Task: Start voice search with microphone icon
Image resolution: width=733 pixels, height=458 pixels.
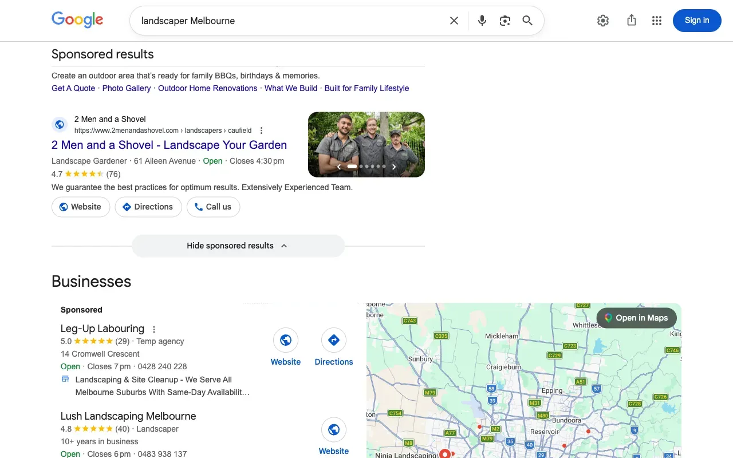Action: pyautogui.click(x=482, y=21)
